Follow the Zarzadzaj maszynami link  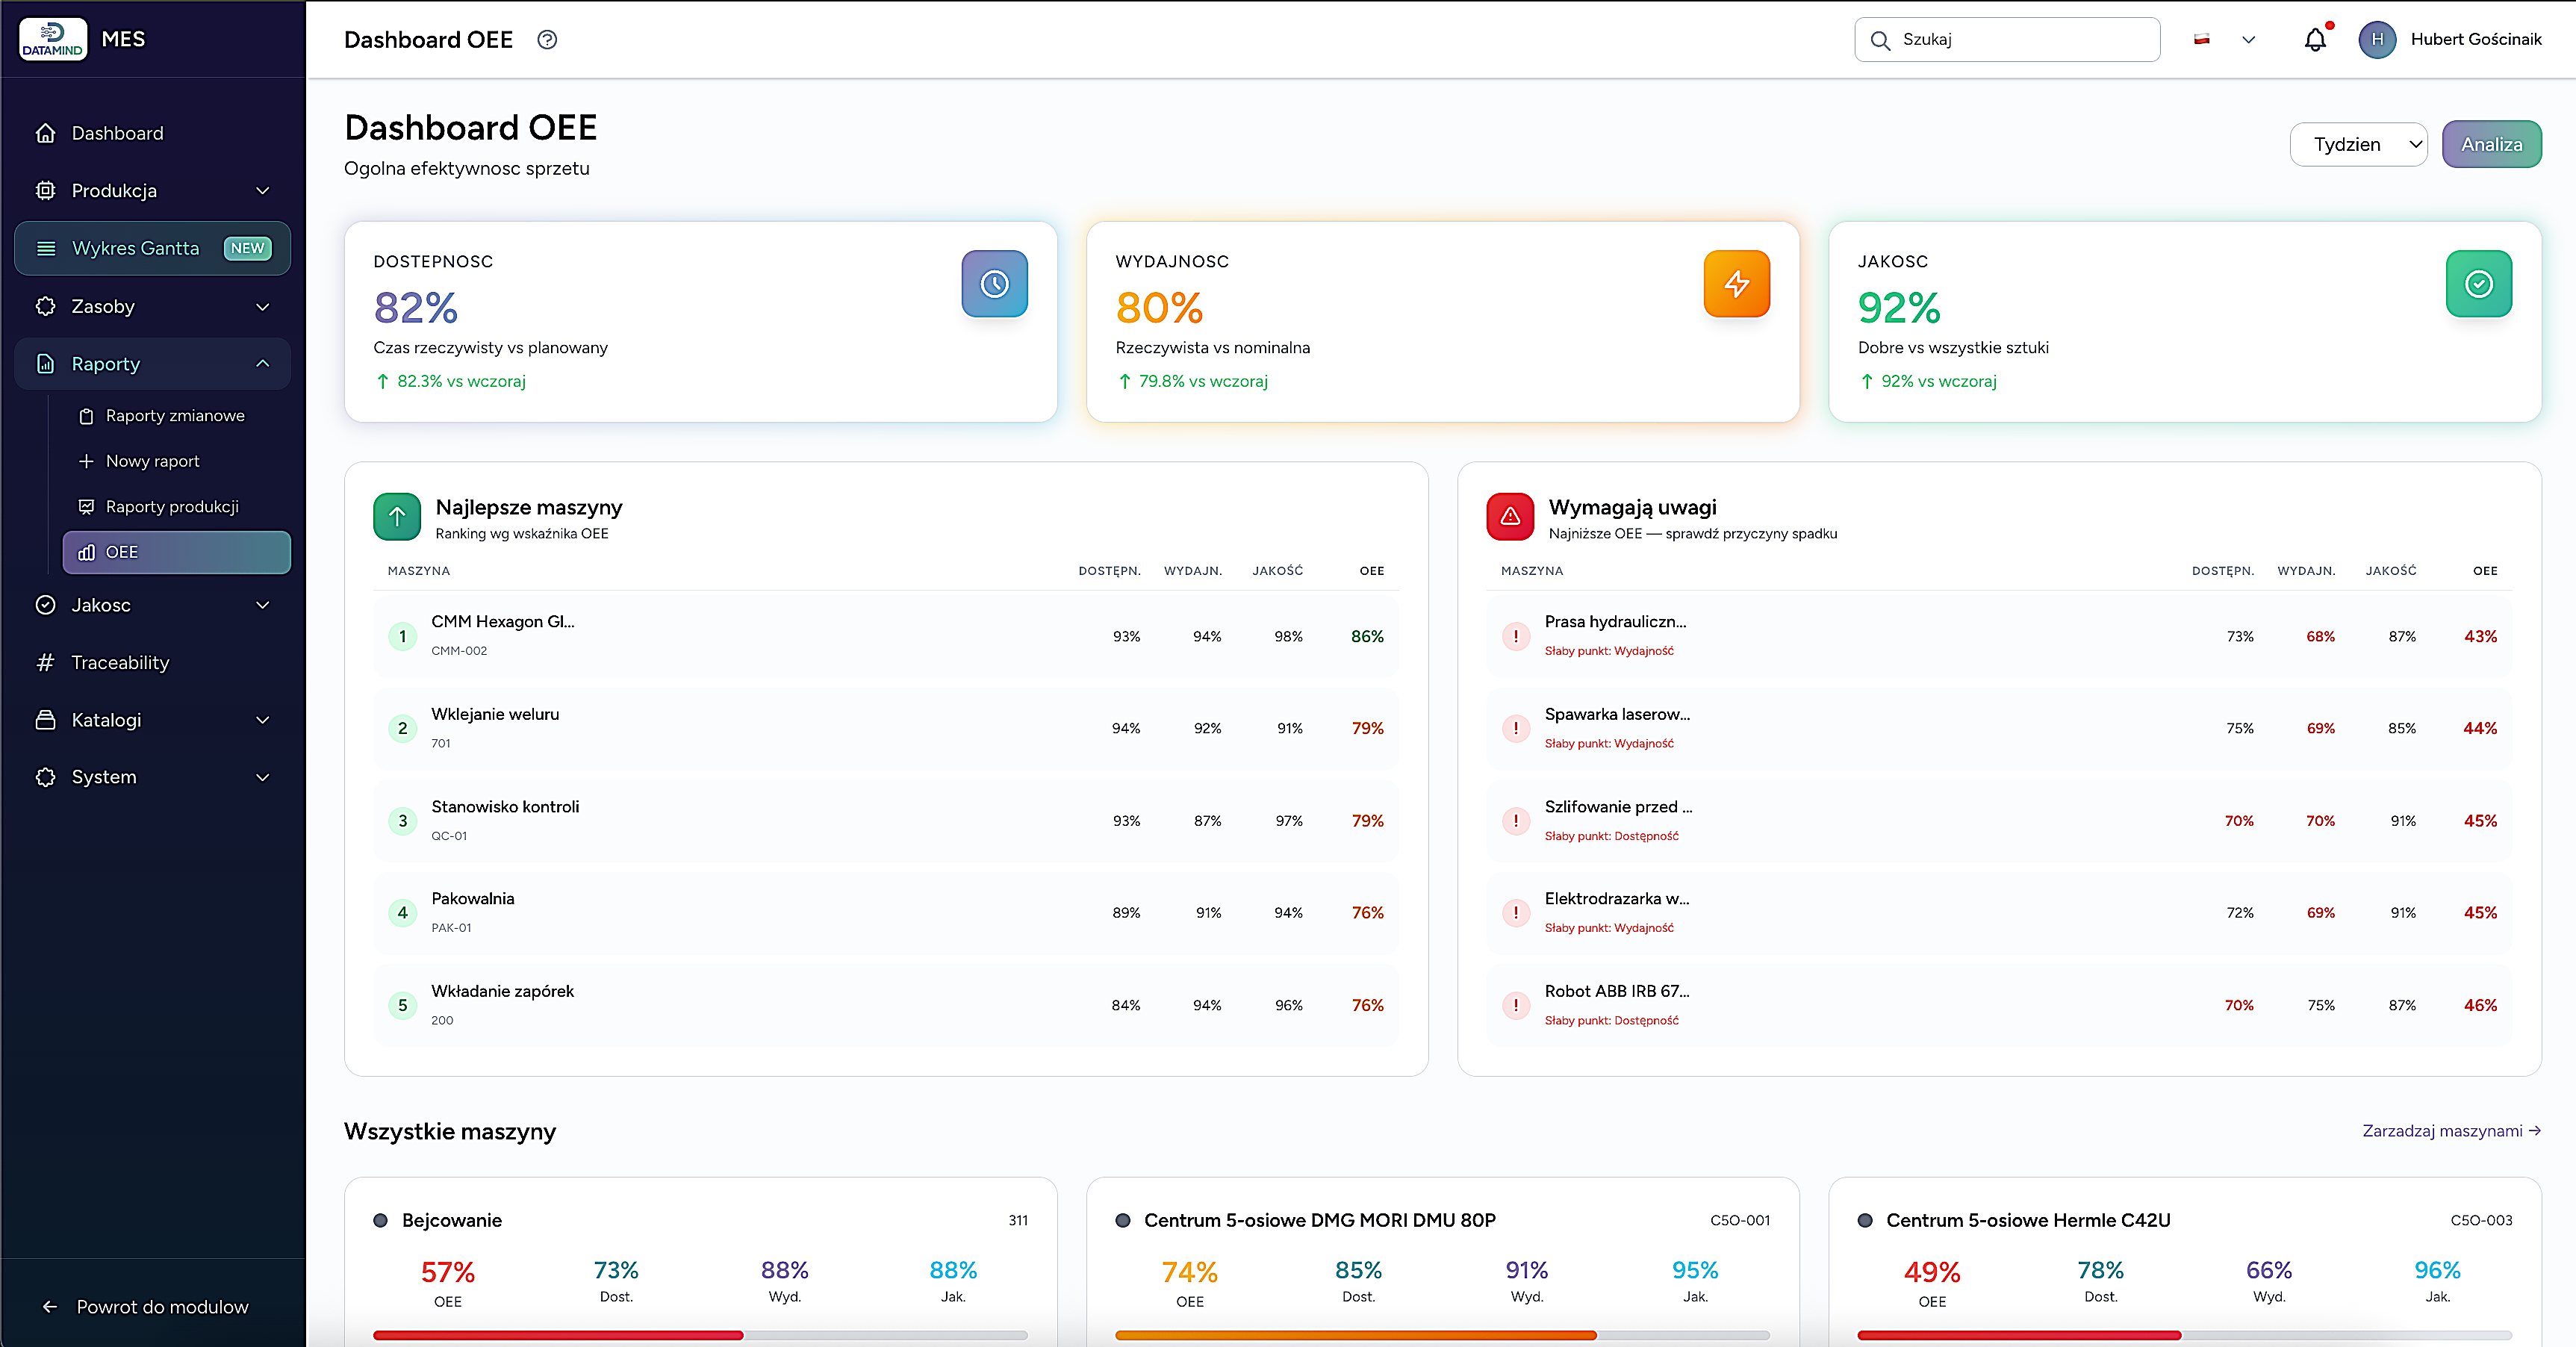(x=2451, y=1131)
